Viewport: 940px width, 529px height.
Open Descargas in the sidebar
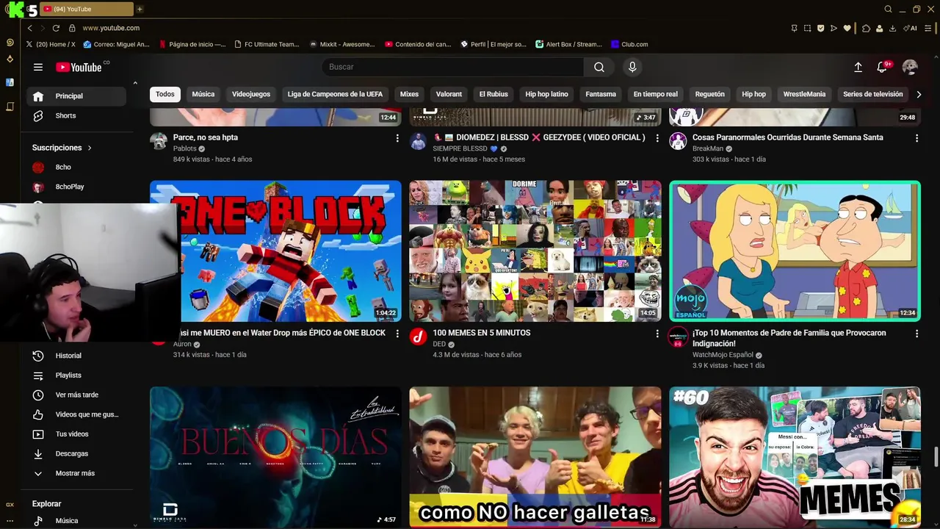[77, 454]
